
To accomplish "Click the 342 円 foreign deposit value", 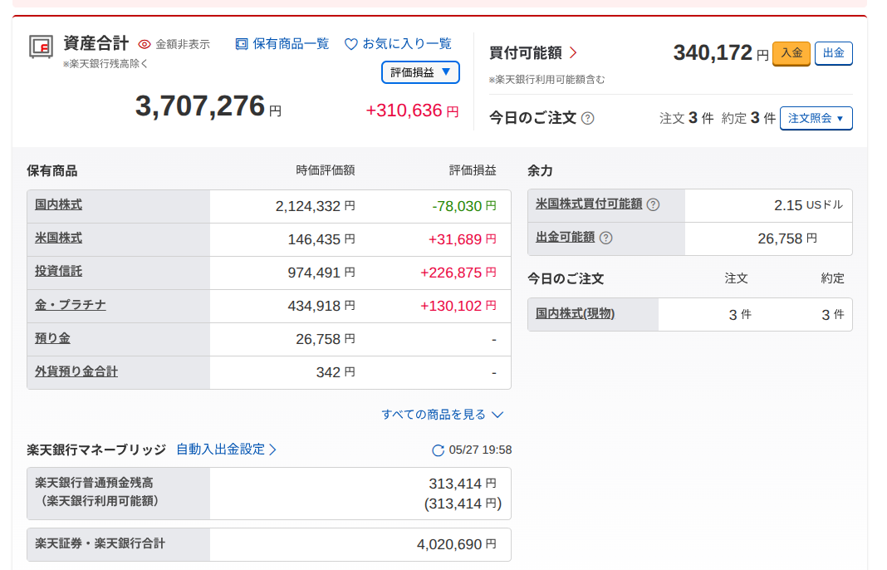I will [336, 372].
